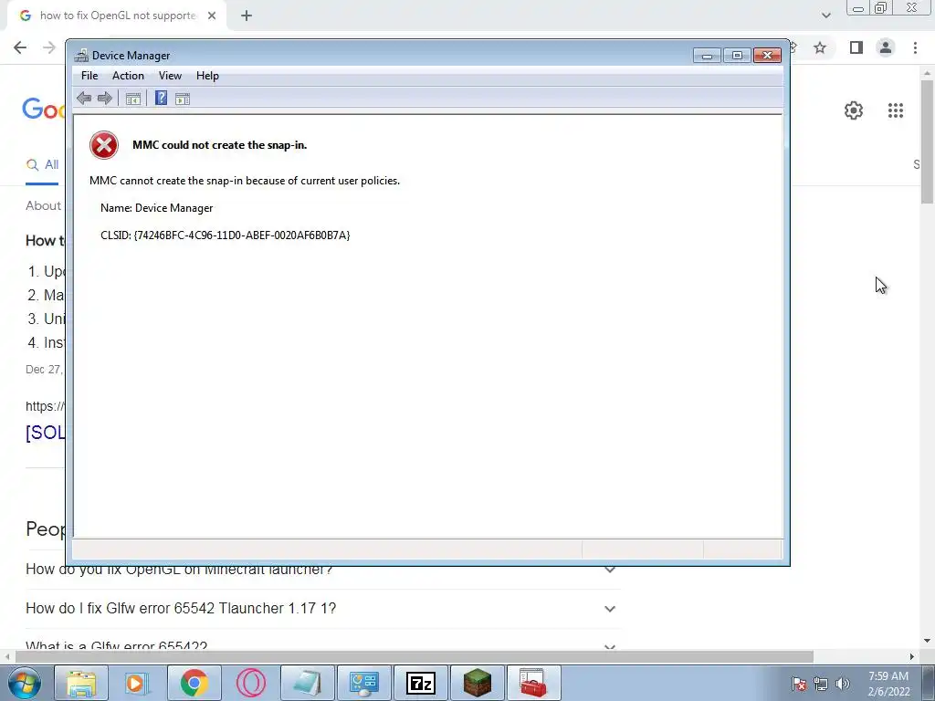Switch to Chrome in the taskbar
This screenshot has height=701, width=935.
pyautogui.click(x=194, y=683)
